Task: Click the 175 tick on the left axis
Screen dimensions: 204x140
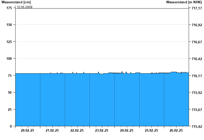Action: click(9, 8)
